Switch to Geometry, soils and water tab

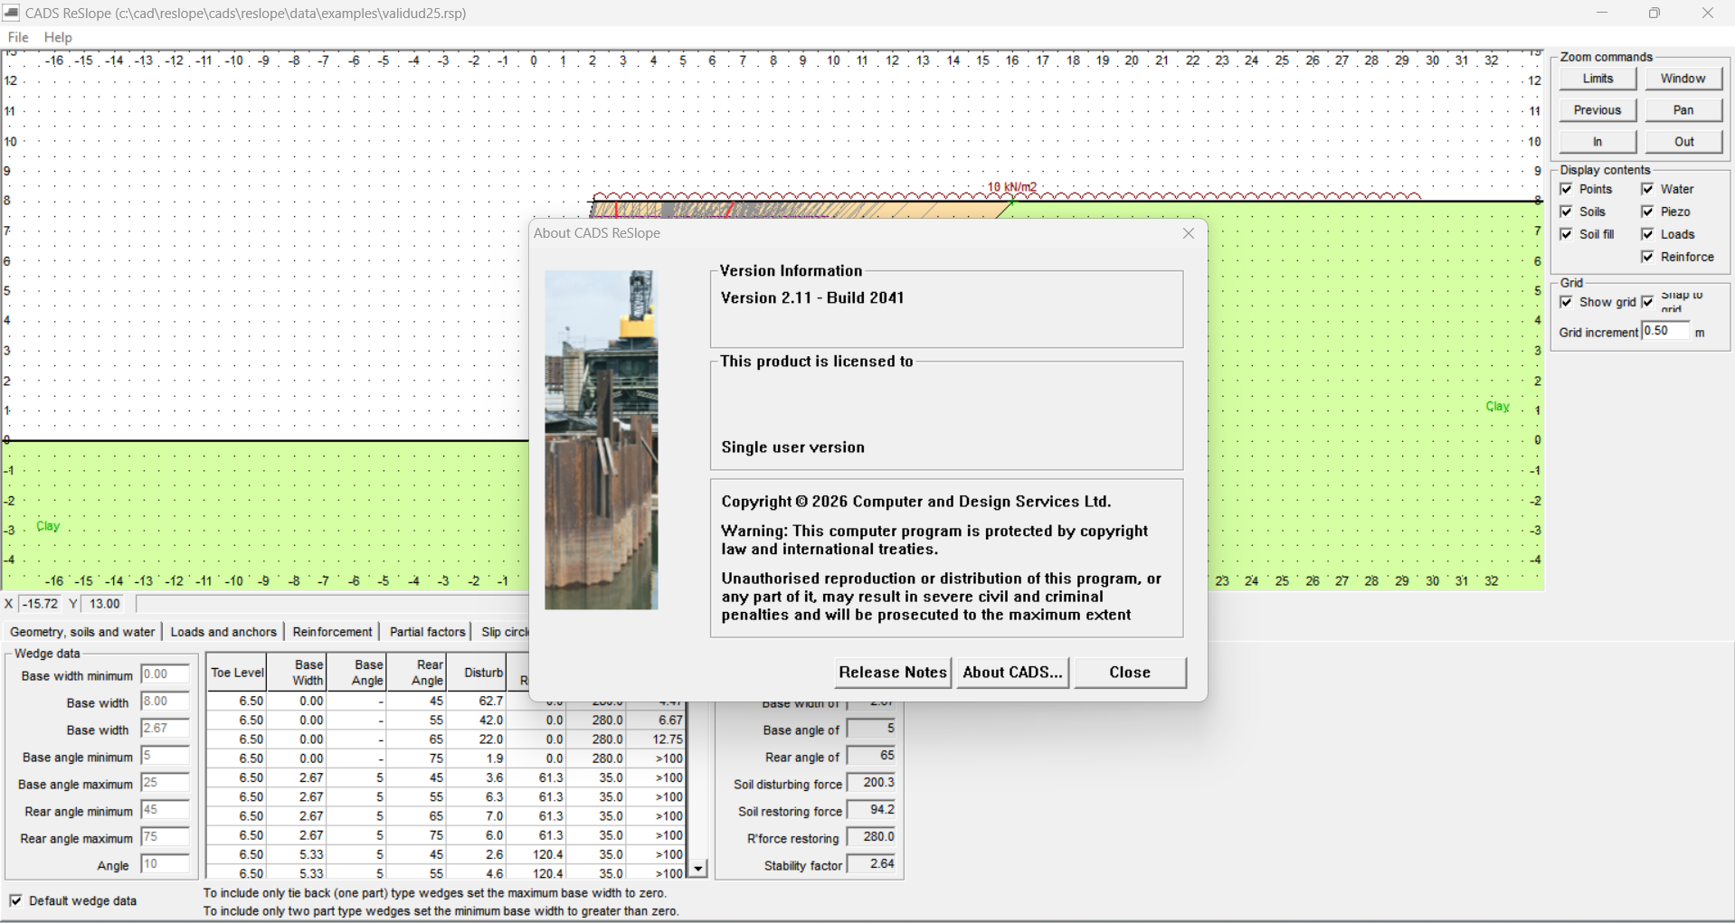82,632
